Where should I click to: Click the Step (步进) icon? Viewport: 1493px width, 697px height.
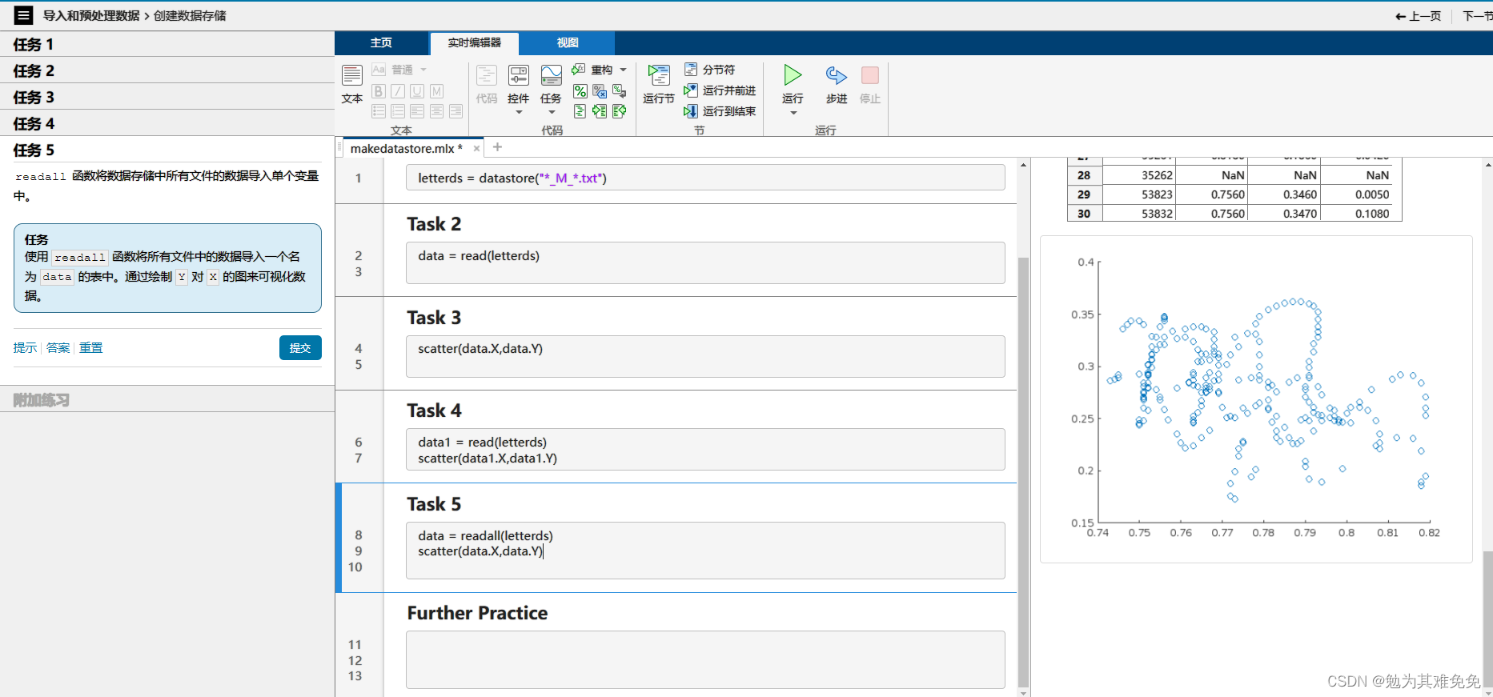pos(837,75)
